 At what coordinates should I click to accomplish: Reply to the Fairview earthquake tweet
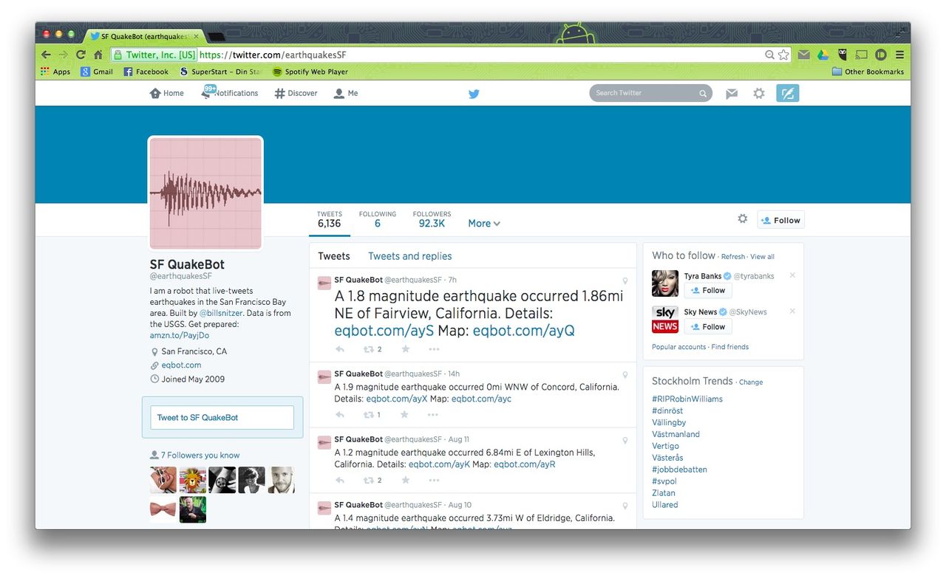point(340,349)
